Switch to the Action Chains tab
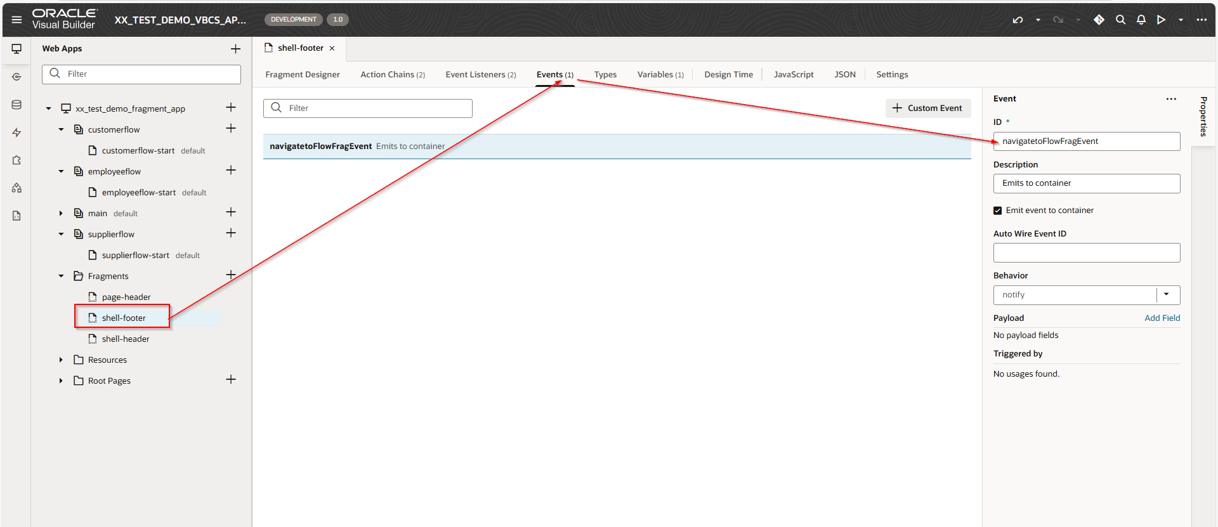 pos(392,75)
